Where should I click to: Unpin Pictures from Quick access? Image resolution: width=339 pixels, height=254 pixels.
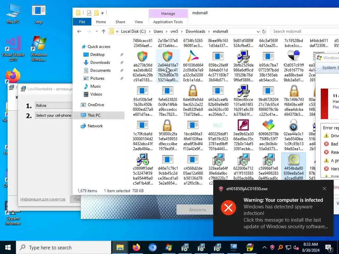pyautogui.click(x=122, y=78)
